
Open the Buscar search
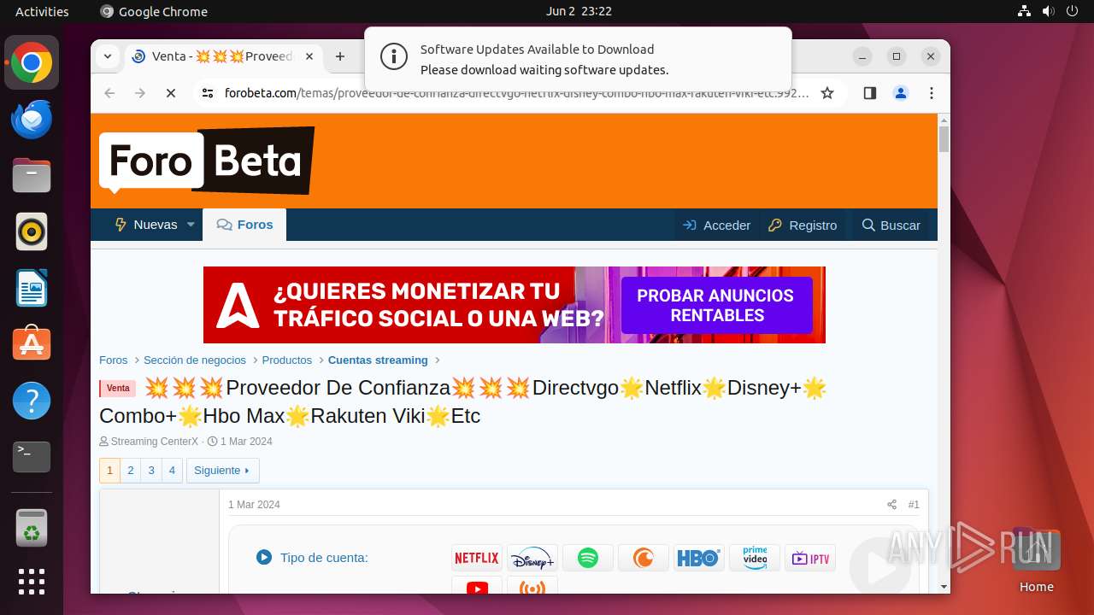[891, 225]
